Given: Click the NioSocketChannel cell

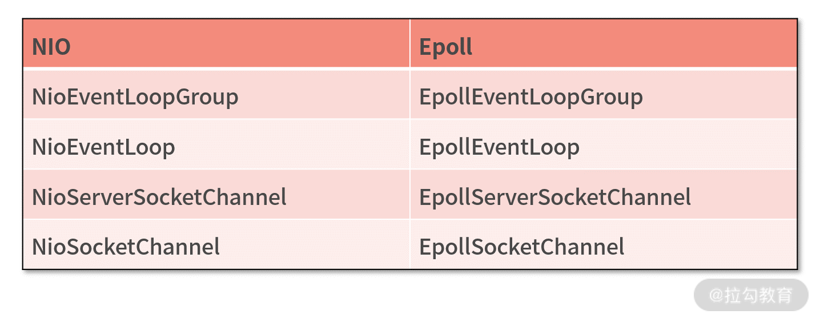Looking at the screenshot, I should click(x=126, y=247).
